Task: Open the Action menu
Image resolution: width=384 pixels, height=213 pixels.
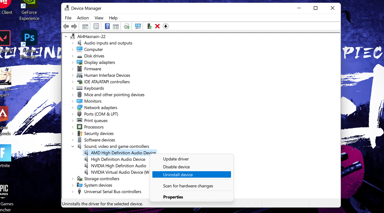Action: tap(83, 18)
